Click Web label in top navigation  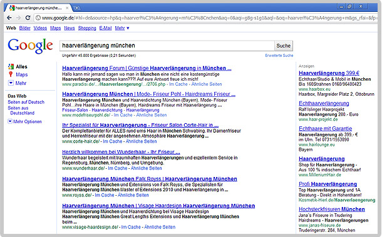[x=11, y=28]
